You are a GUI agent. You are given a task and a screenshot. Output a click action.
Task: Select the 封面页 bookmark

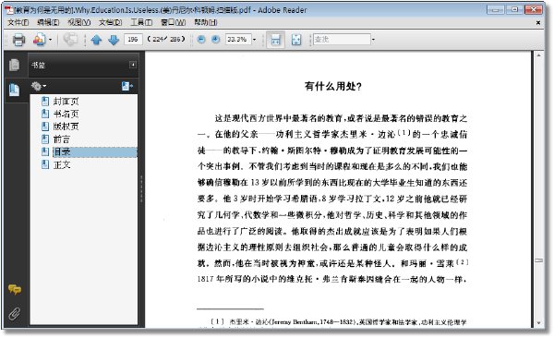click(x=66, y=102)
